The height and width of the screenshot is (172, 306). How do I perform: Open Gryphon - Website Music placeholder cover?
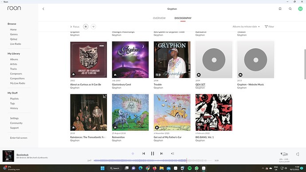point(255,59)
